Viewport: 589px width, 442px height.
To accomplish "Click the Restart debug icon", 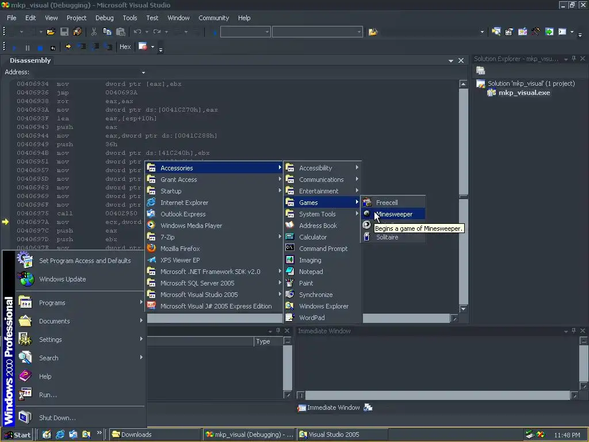I will coord(53,48).
